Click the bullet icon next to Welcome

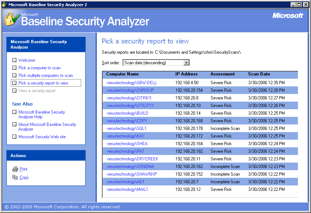click(x=14, y=60)
